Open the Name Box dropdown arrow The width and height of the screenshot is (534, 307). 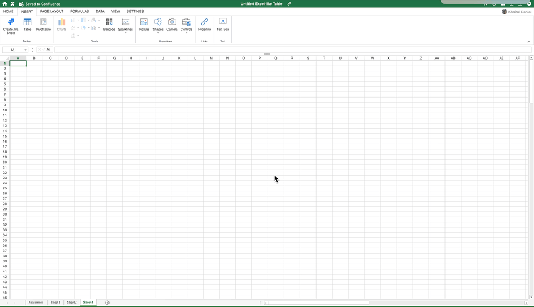[x=26, y=50]
